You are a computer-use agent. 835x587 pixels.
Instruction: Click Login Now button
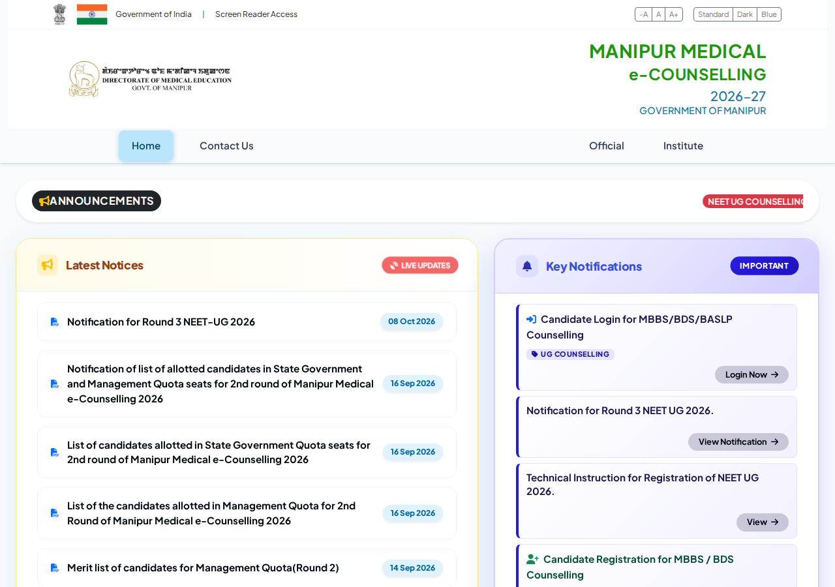(x=751, y=374)
